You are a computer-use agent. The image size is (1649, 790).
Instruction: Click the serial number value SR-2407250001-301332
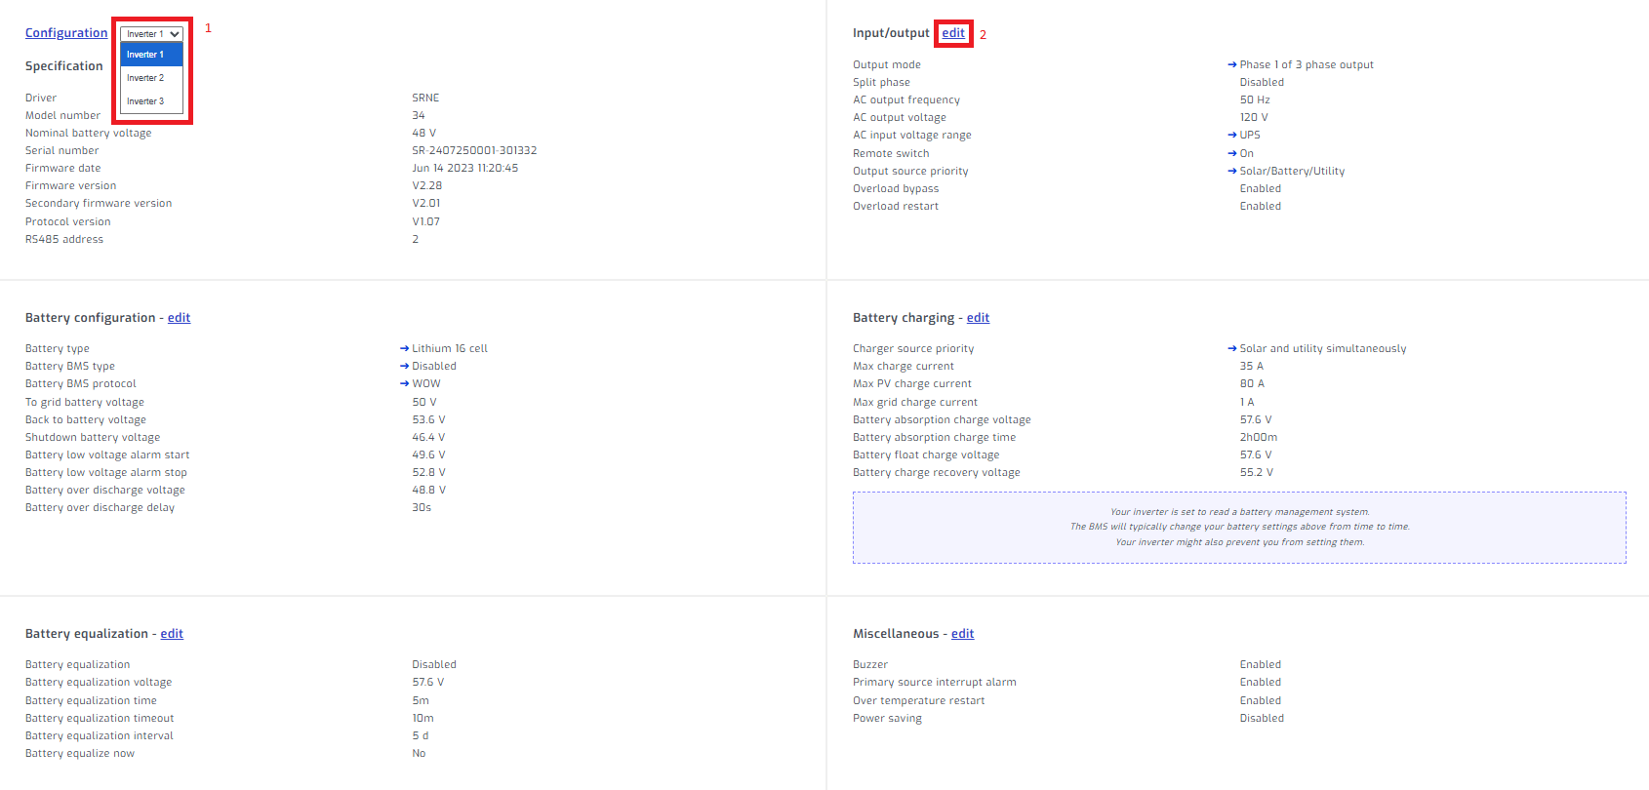pos(474,151)
